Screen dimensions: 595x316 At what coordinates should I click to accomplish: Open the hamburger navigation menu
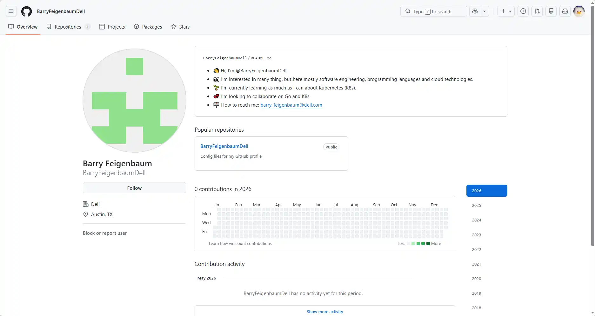(11, 11)
